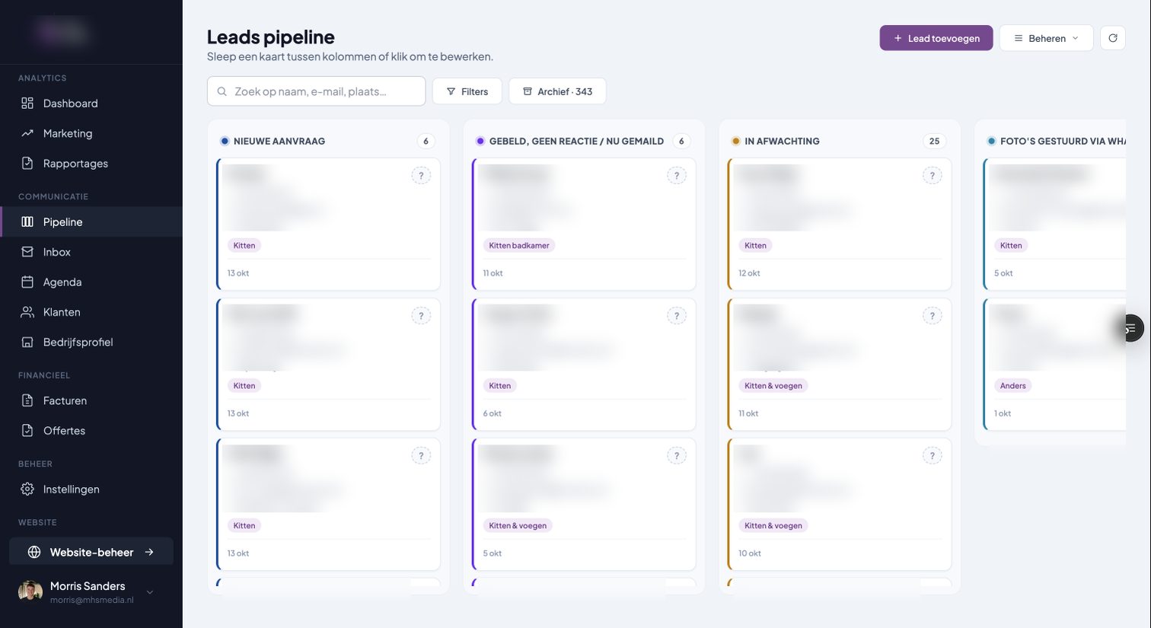Focus the lead search field

pos(317,91)
